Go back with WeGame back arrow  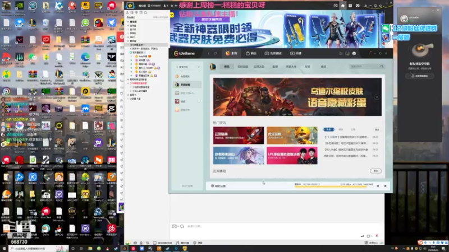click(x=209, y=53)
